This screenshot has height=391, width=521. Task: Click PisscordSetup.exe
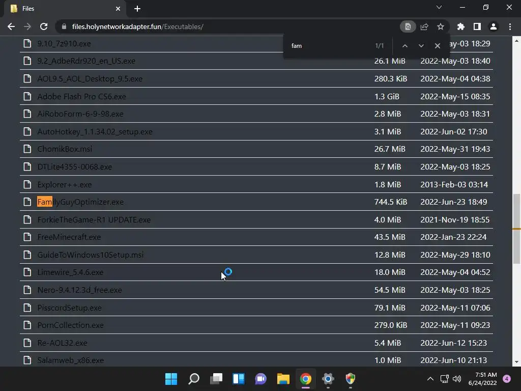click(x=69, y=308)
